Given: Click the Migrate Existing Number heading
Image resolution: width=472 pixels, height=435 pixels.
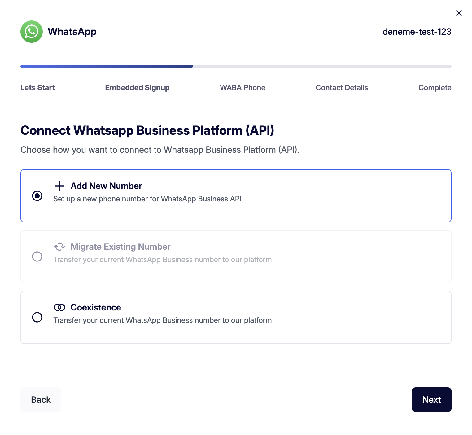Looking at the screenshot, I should click(120, 247).
